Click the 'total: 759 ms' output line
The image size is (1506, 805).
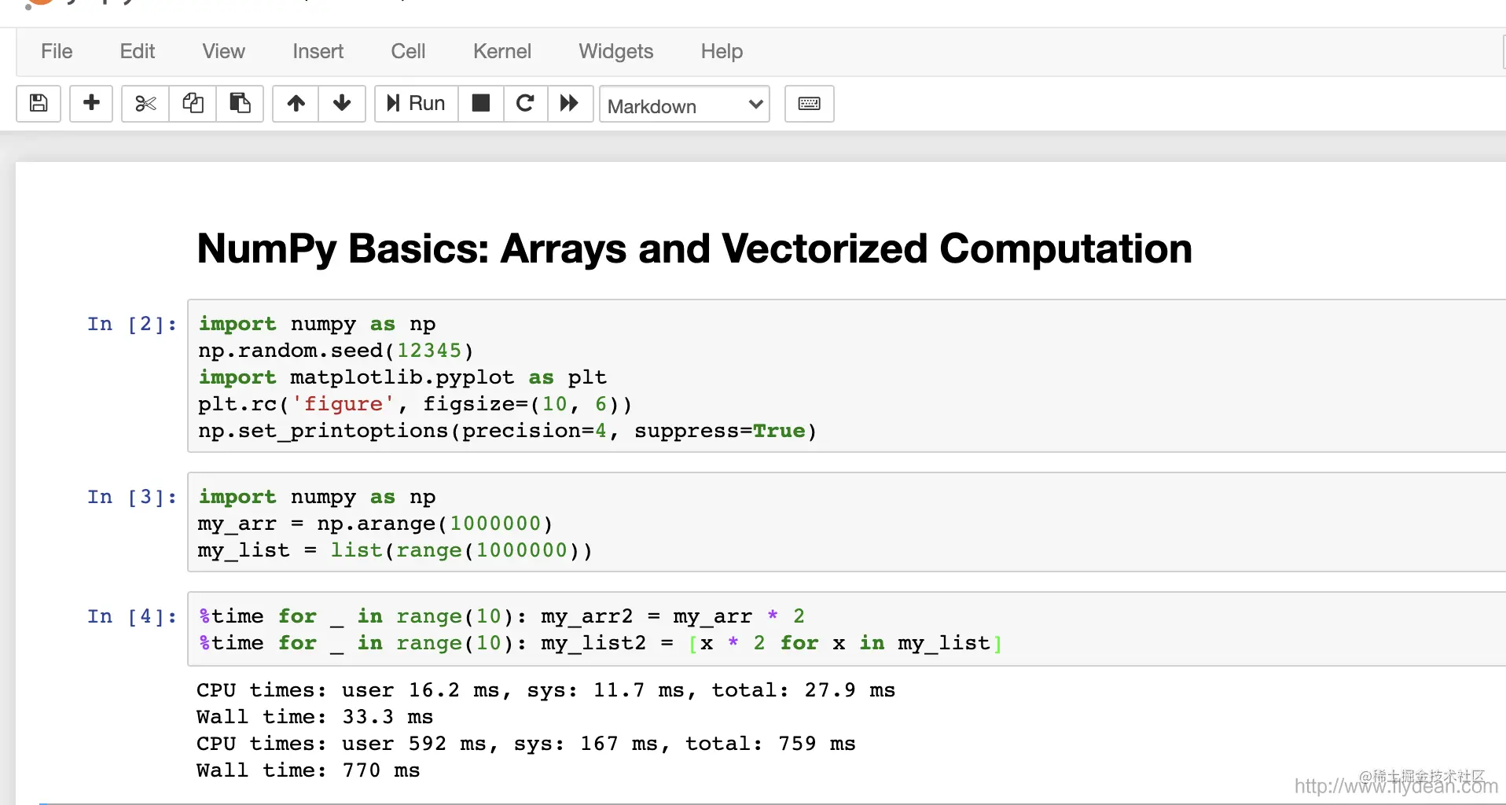[x=526, y=744]
